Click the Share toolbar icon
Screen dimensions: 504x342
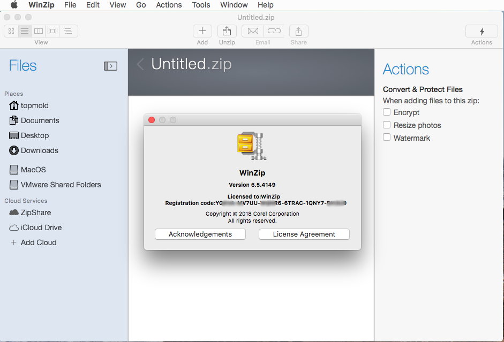click(299, 31)
